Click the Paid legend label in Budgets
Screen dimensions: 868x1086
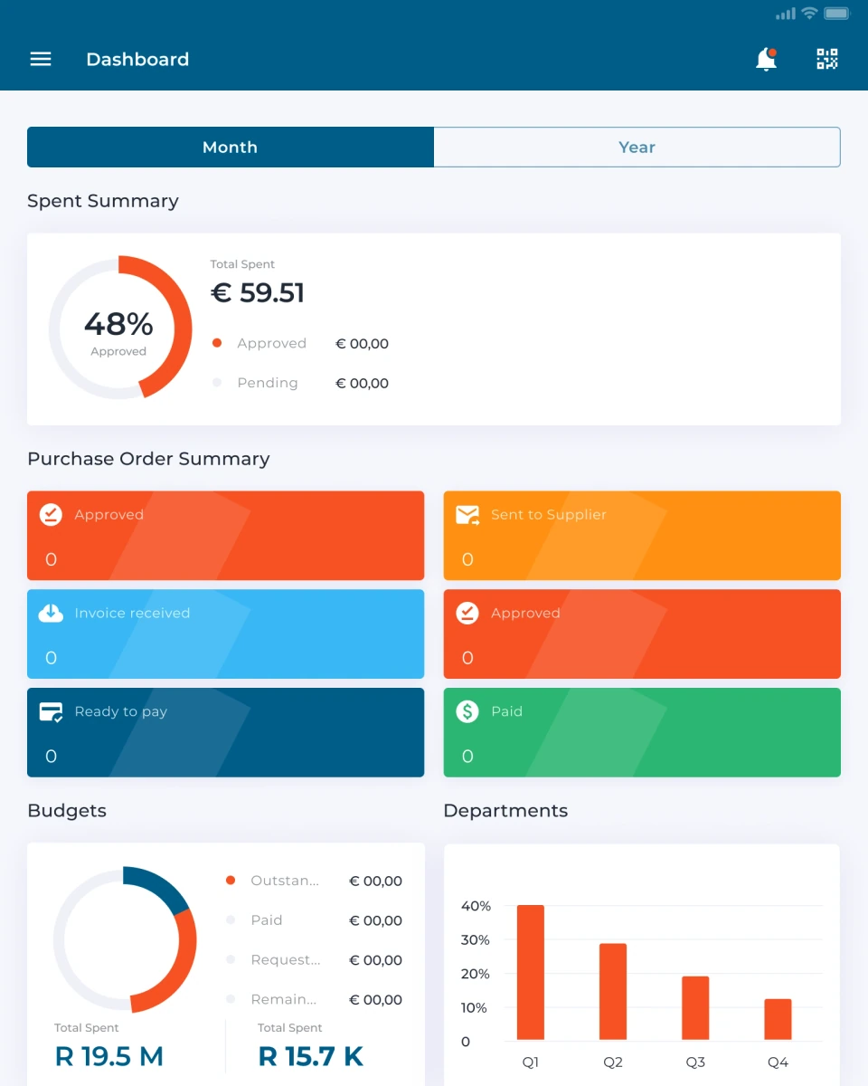[x=267, y=920]
